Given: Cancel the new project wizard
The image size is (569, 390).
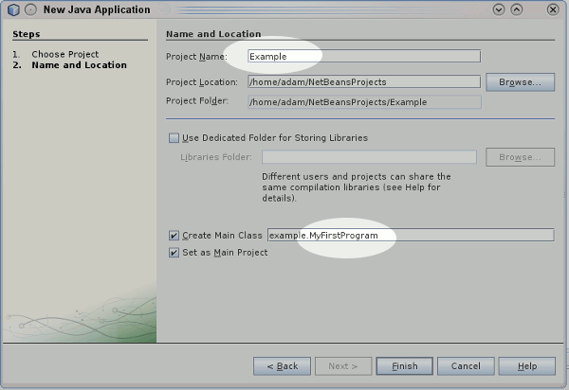Looking at the screenshot, I should point(466,365).
